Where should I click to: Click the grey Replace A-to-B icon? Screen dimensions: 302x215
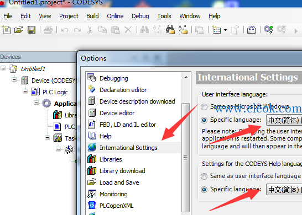click(158, 30)
